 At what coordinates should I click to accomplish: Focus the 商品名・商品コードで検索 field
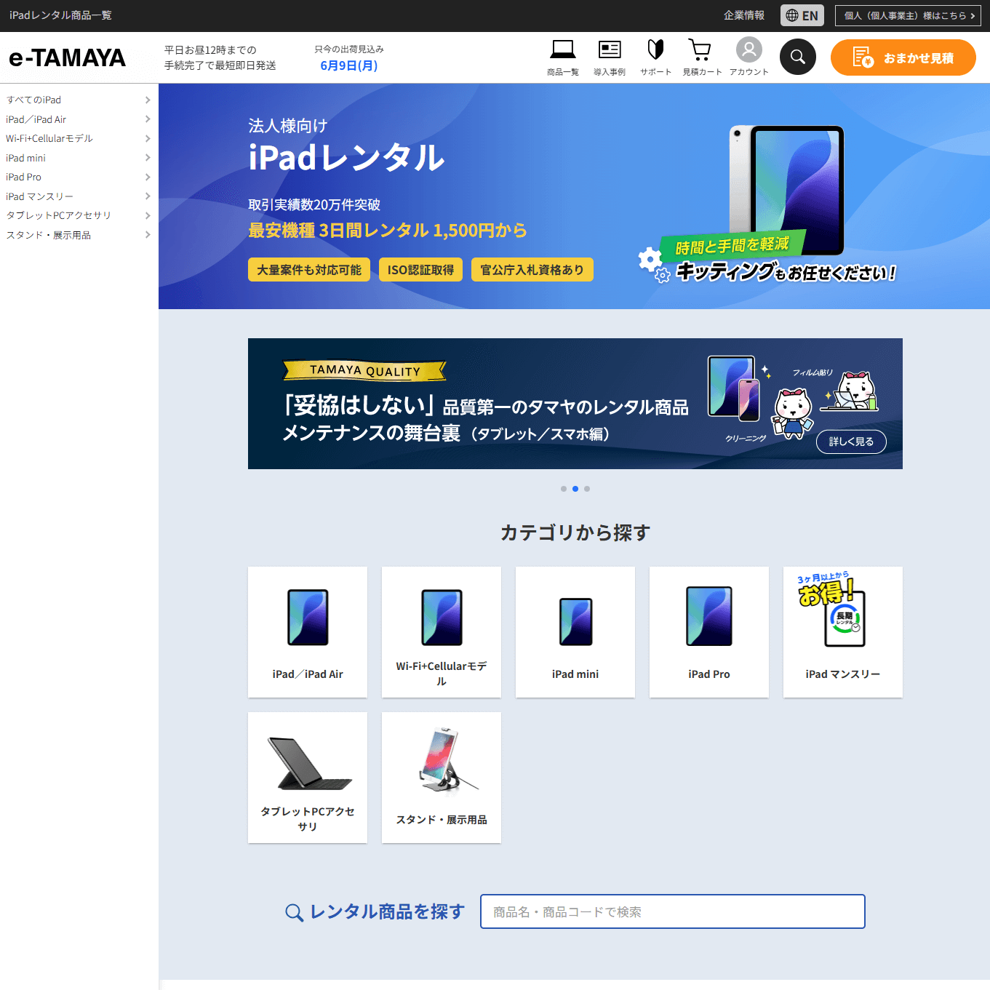(x=673, y=911)
